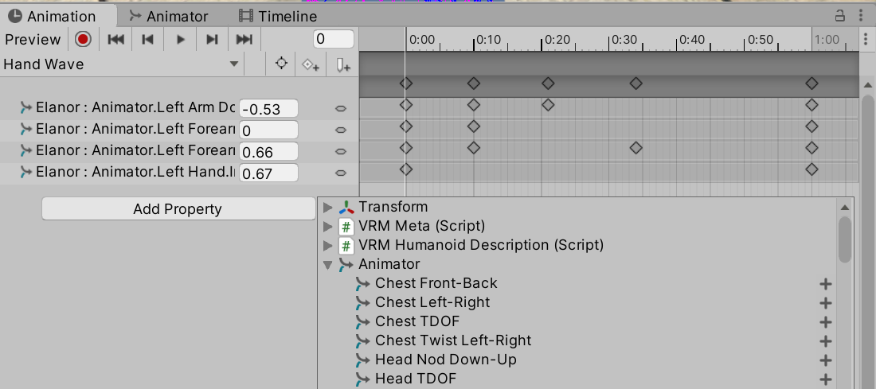Image resolution: width=876 pixels, height=389 pixels.
Task: Add the Chest TDOF property
Action: 825,322
